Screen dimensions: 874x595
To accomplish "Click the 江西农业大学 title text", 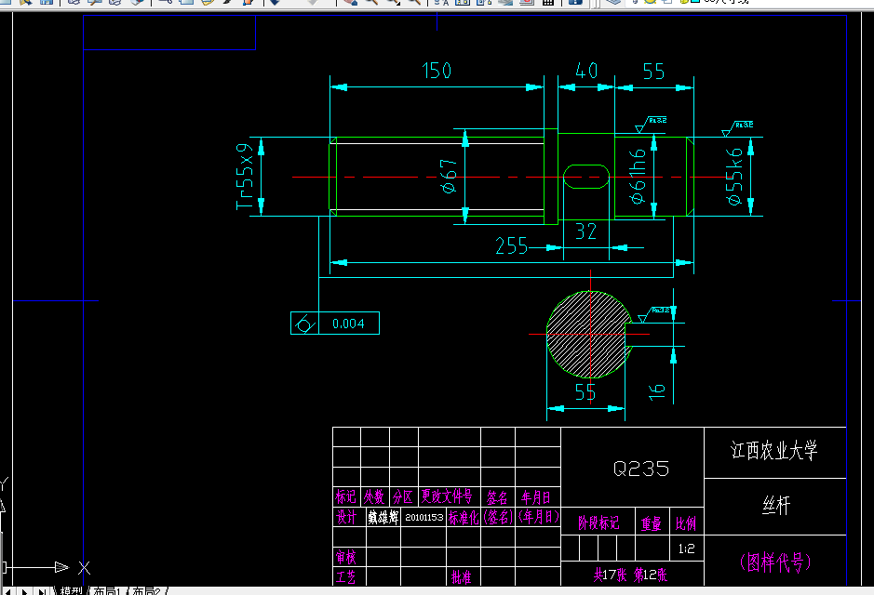I will click(774, 450).
